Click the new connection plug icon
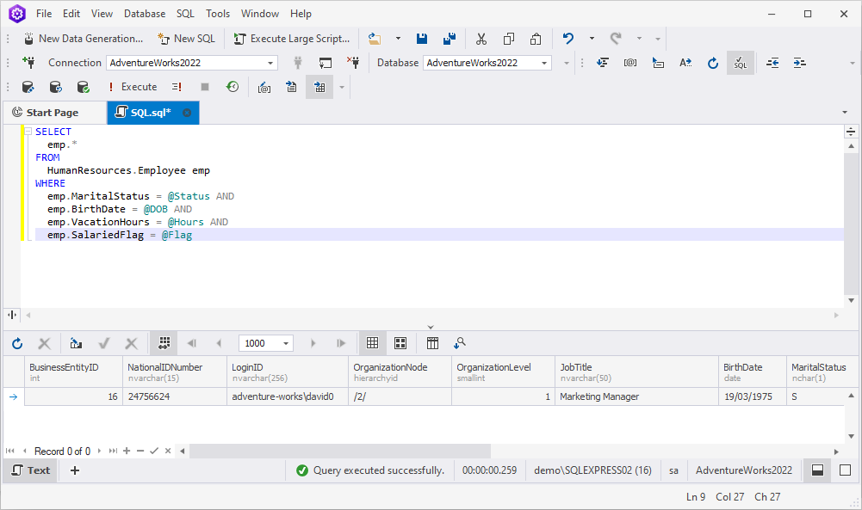Screen dimensions: 862x510 (28, 63)
